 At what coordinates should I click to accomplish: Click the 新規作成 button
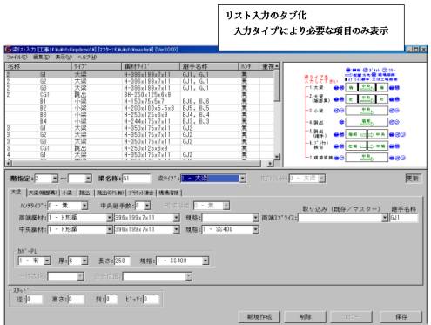point(259,317)
